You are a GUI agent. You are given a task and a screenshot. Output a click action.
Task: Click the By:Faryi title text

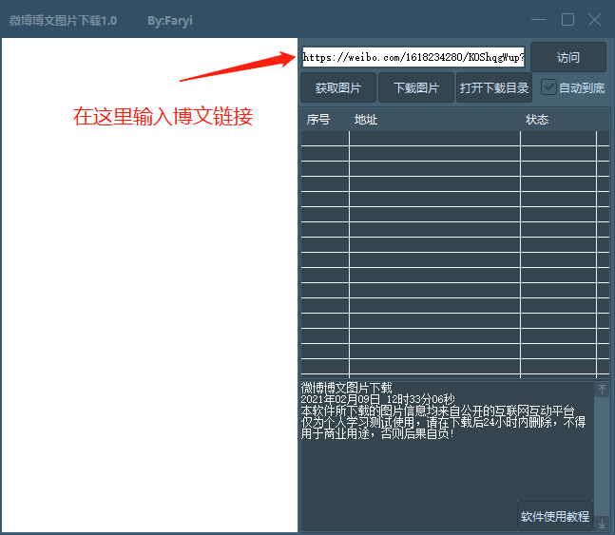(x=170, y=21)
